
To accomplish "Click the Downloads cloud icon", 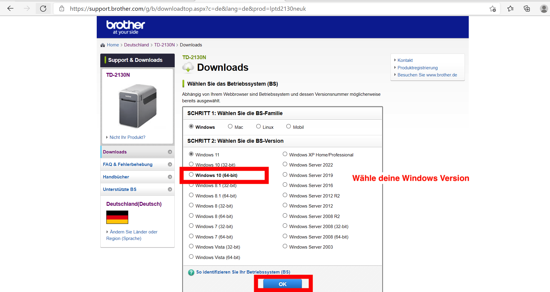I will click(x=188, y=68).
